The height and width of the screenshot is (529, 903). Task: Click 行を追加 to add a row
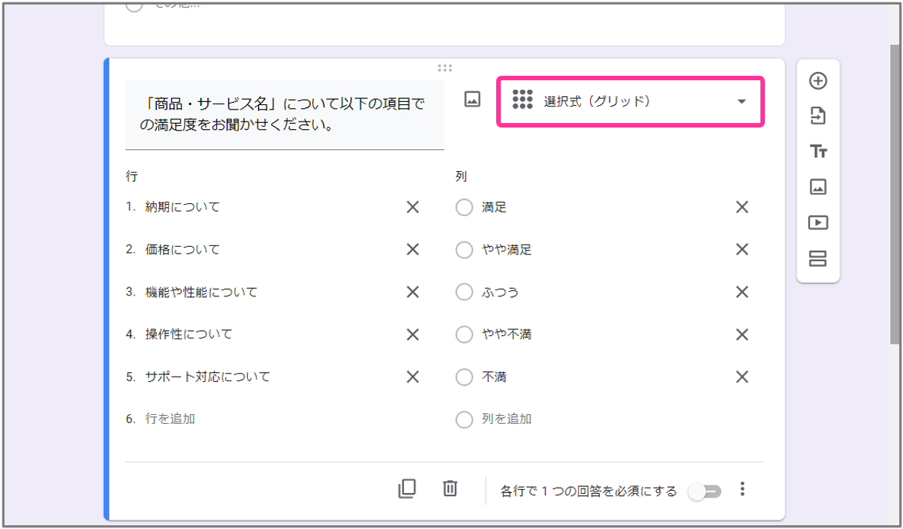[x=170, y=419]
